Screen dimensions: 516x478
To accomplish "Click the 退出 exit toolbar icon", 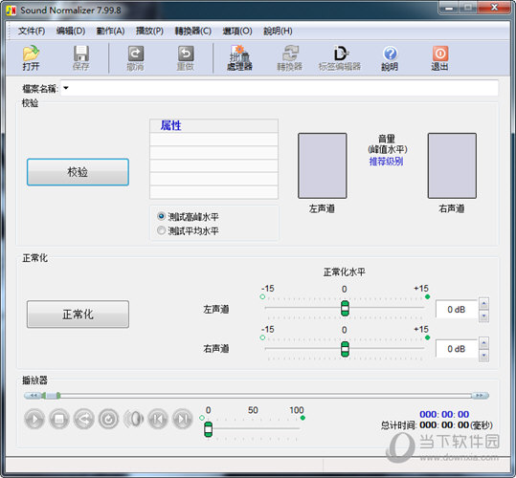I will pyautogui.click(x=440, y=58).
